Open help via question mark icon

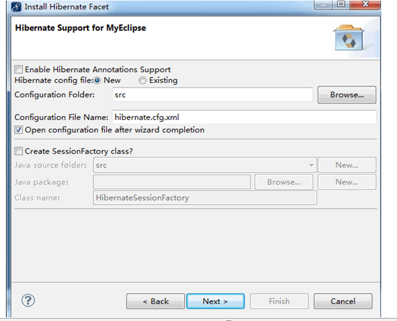(28, 301)
